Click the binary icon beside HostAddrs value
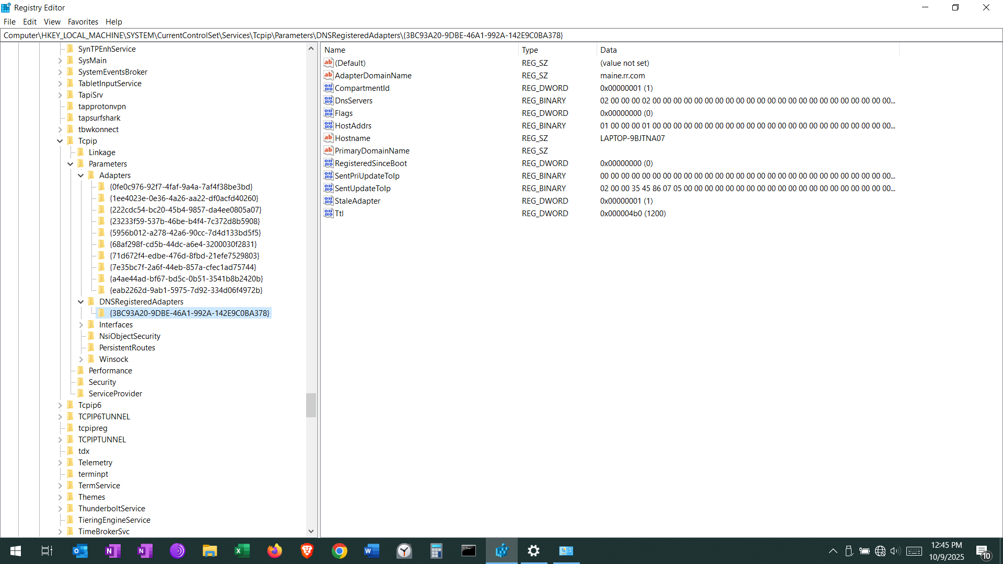This screenshot has width=1003, height=564. 328,125
